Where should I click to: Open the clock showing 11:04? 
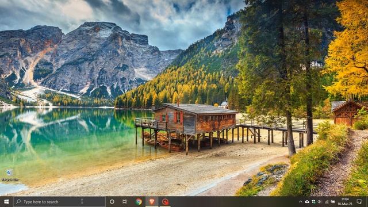345,202
